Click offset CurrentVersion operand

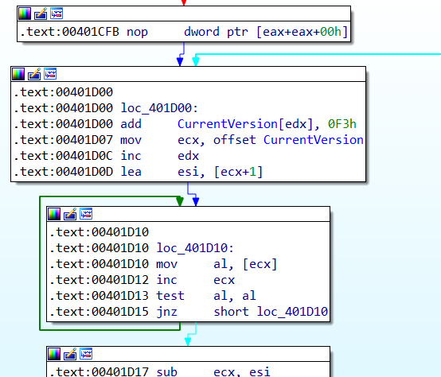point(288,140)
